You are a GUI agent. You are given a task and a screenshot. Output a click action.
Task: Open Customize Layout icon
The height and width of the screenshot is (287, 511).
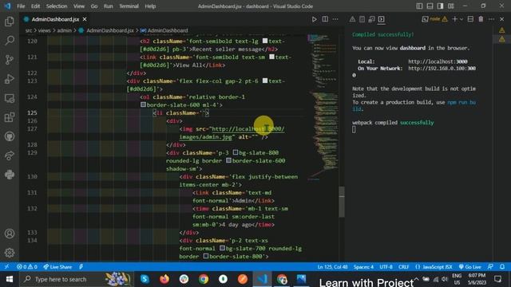450,6
